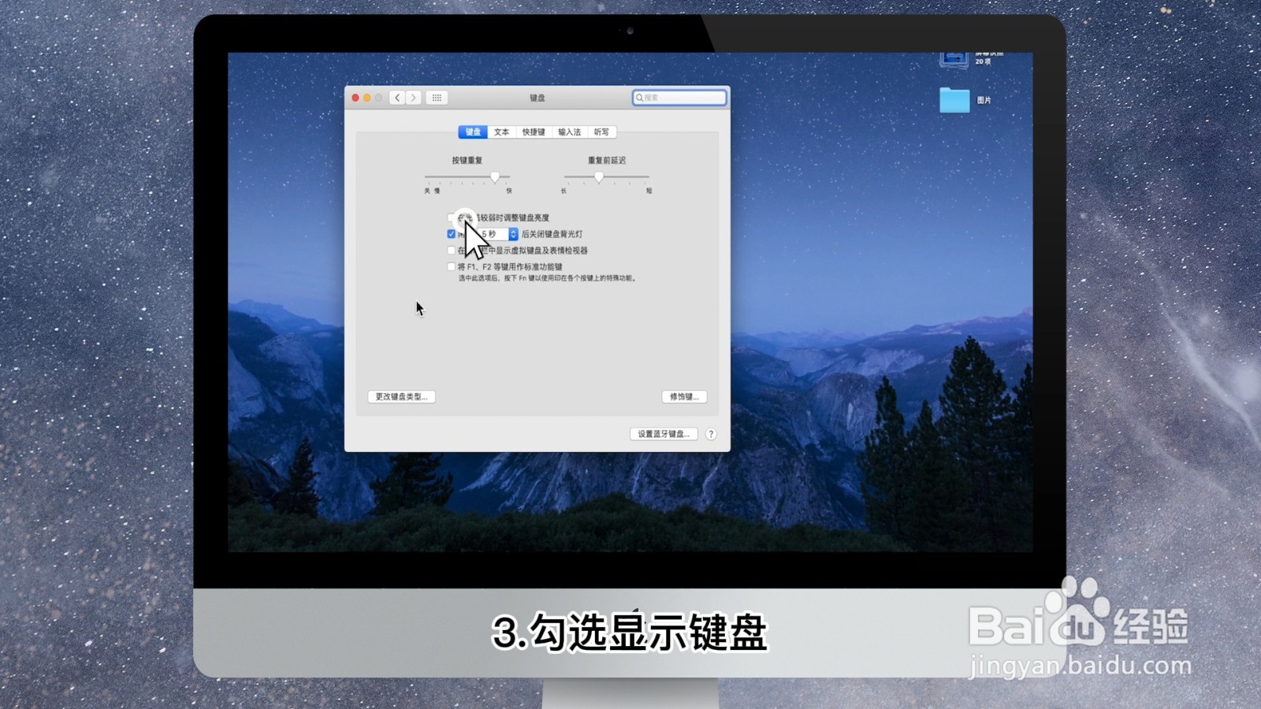Click the 更改键盘类型 button
Screen dimensions: 1261x709
[403, 396]
